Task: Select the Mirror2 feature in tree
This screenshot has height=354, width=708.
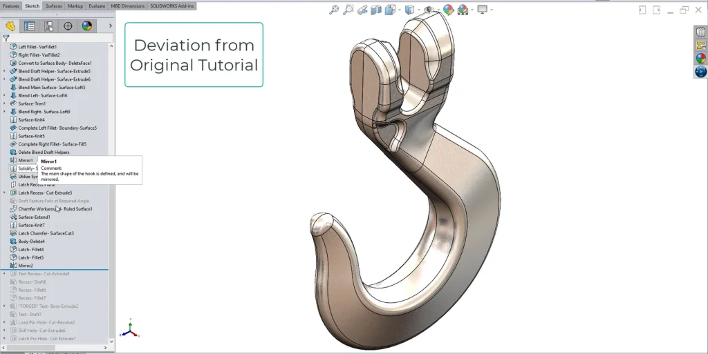Action: pos(26,266)
